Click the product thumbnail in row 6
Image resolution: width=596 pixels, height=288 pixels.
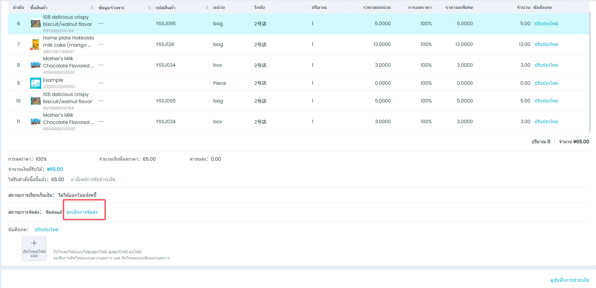click(36, 24)
